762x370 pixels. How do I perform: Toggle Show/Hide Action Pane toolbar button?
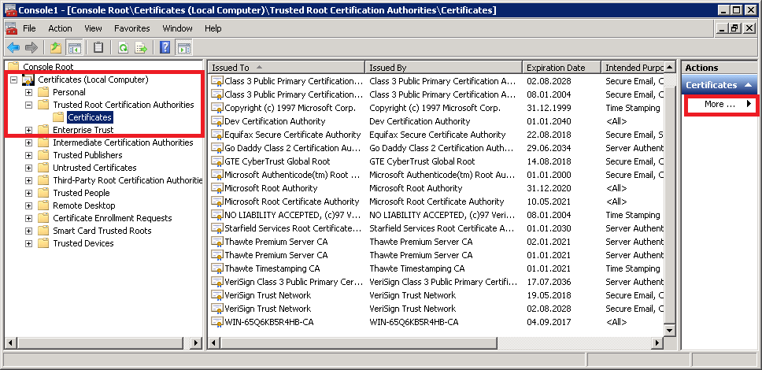[x=184, y=48]
